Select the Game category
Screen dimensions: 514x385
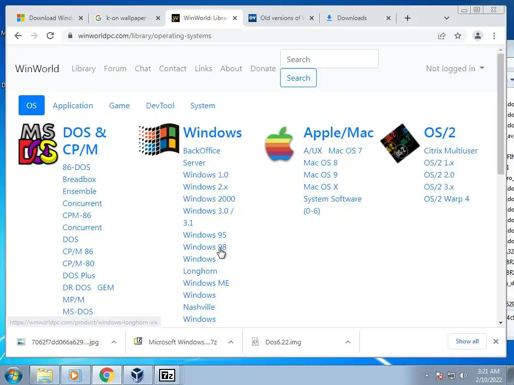coord(119,105)
